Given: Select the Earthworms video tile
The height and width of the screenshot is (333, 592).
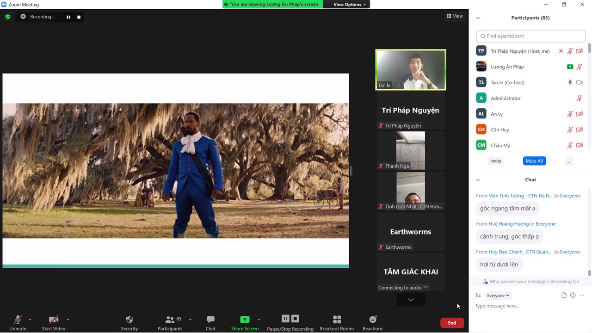Looking at the screenshot, I should (411, 231).
